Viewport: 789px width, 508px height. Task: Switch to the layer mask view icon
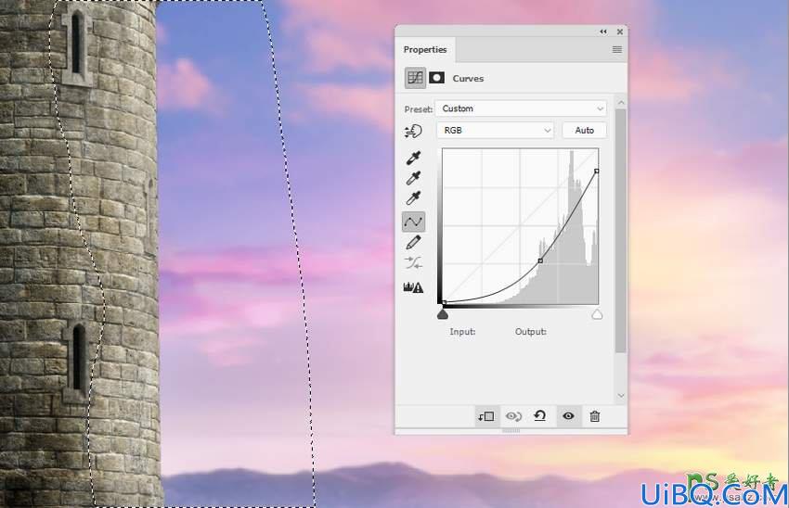tap(436, 78)
